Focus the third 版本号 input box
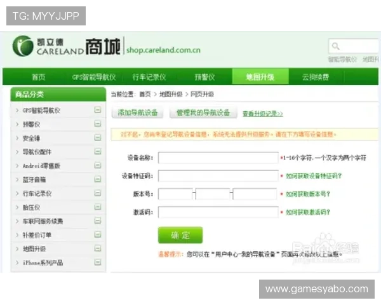This screenshot has height=305, width=381. [255, 194]
